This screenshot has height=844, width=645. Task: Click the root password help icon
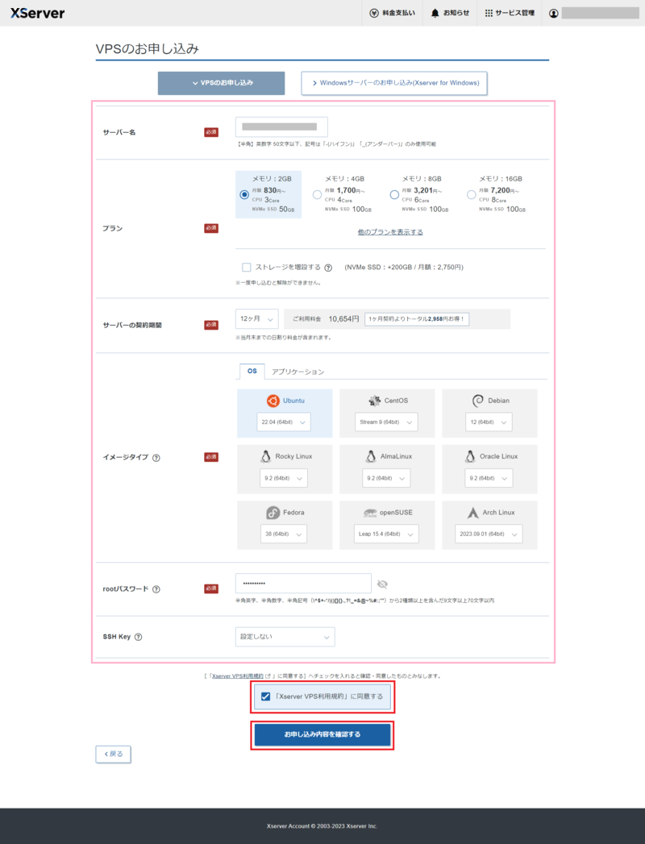(x=156, y=588)
